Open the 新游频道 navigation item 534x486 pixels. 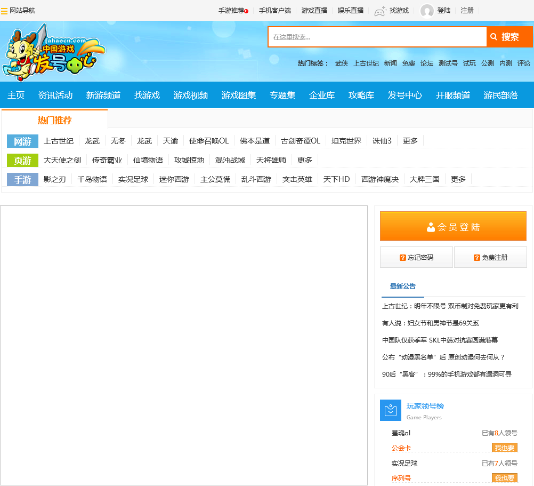point(103,95)
